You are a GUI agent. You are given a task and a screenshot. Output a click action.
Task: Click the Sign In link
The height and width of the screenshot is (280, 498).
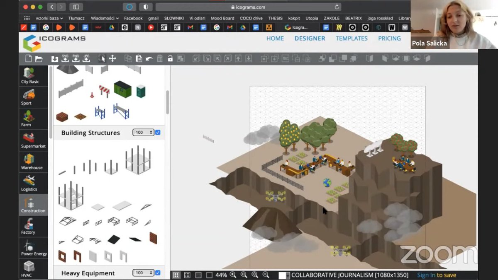tap(426, 275)
